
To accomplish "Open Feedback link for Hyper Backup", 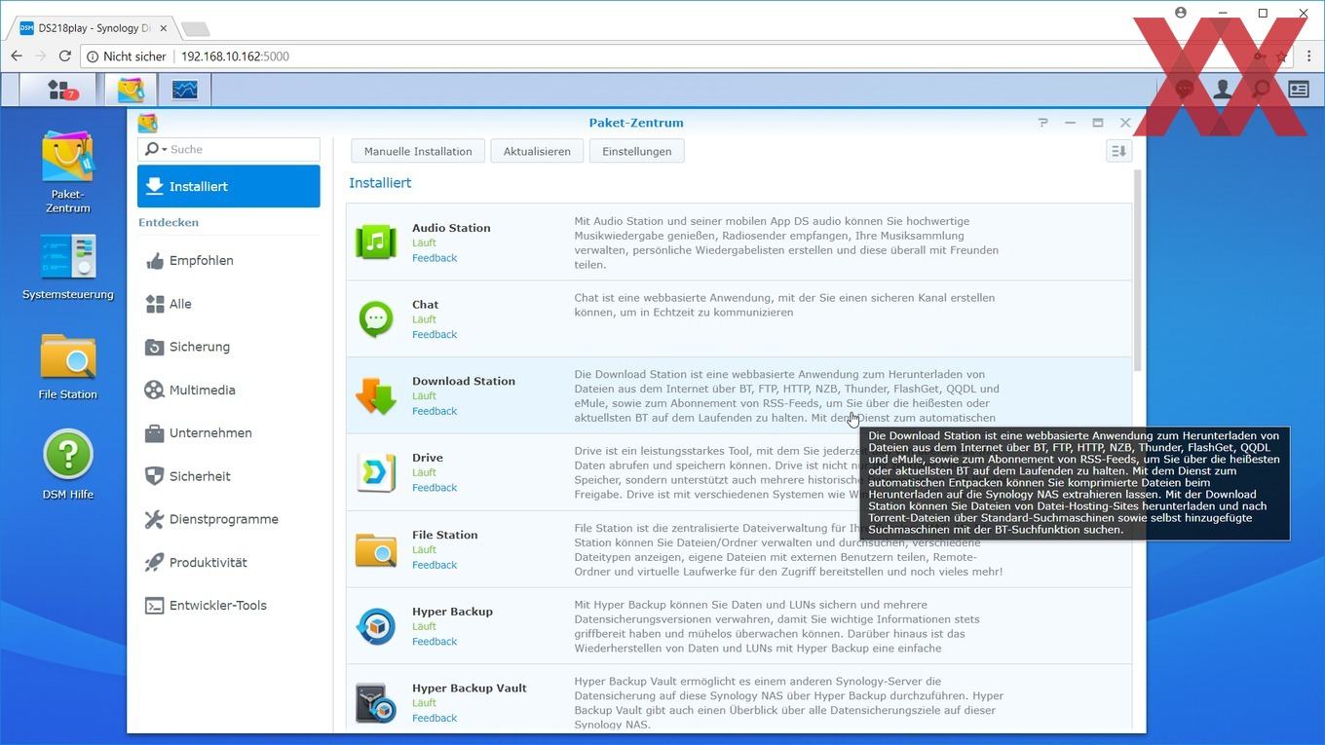I will pos(435,642).
